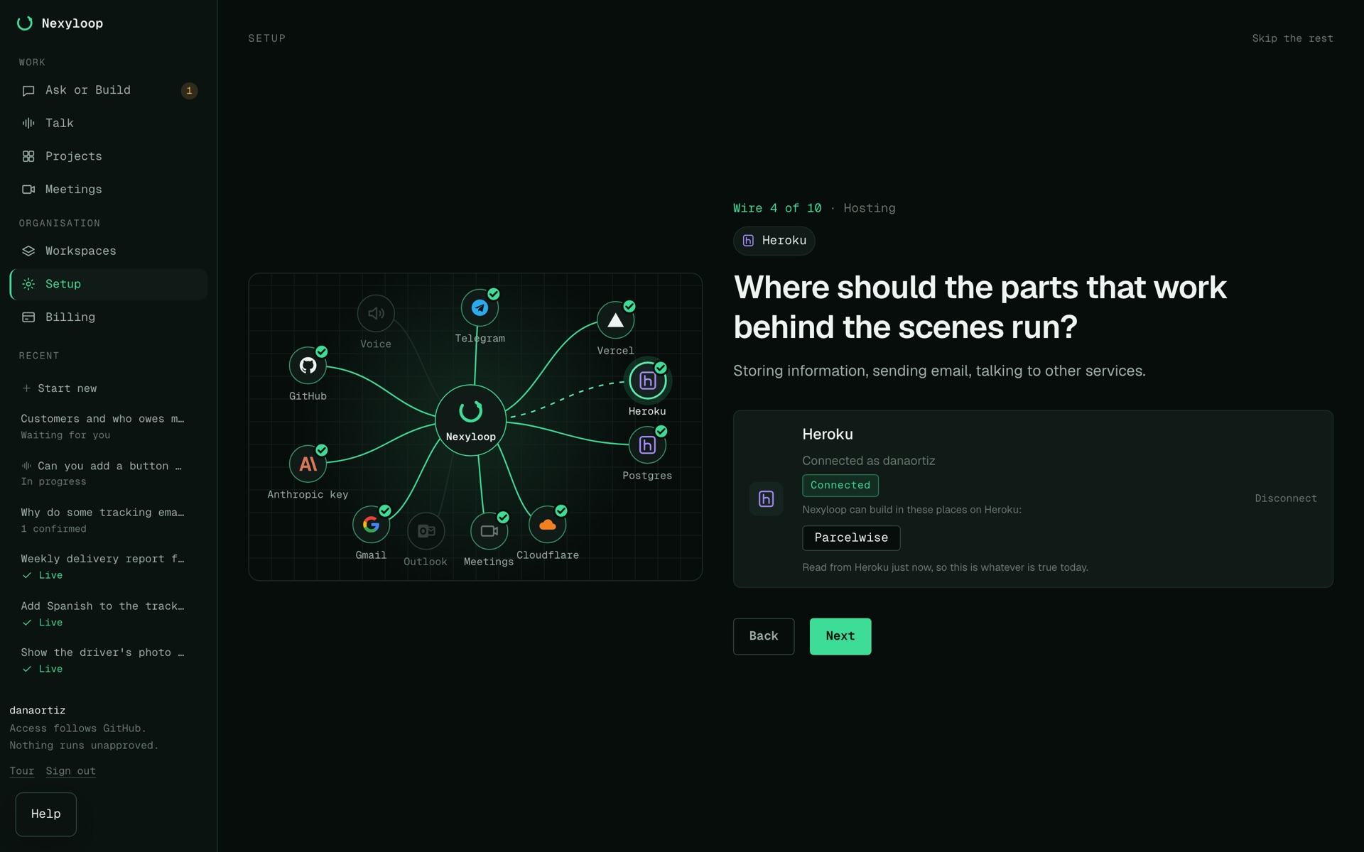Open Workspaces in the sidebar

click(x=109, y=251)
